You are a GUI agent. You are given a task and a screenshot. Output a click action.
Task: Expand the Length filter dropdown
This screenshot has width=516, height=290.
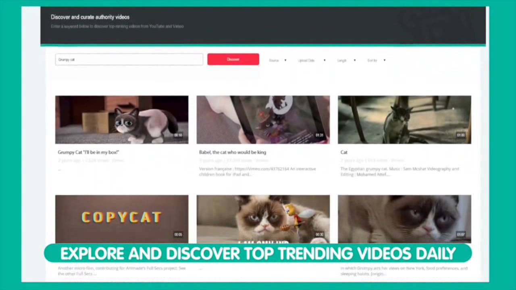point(346,60)
